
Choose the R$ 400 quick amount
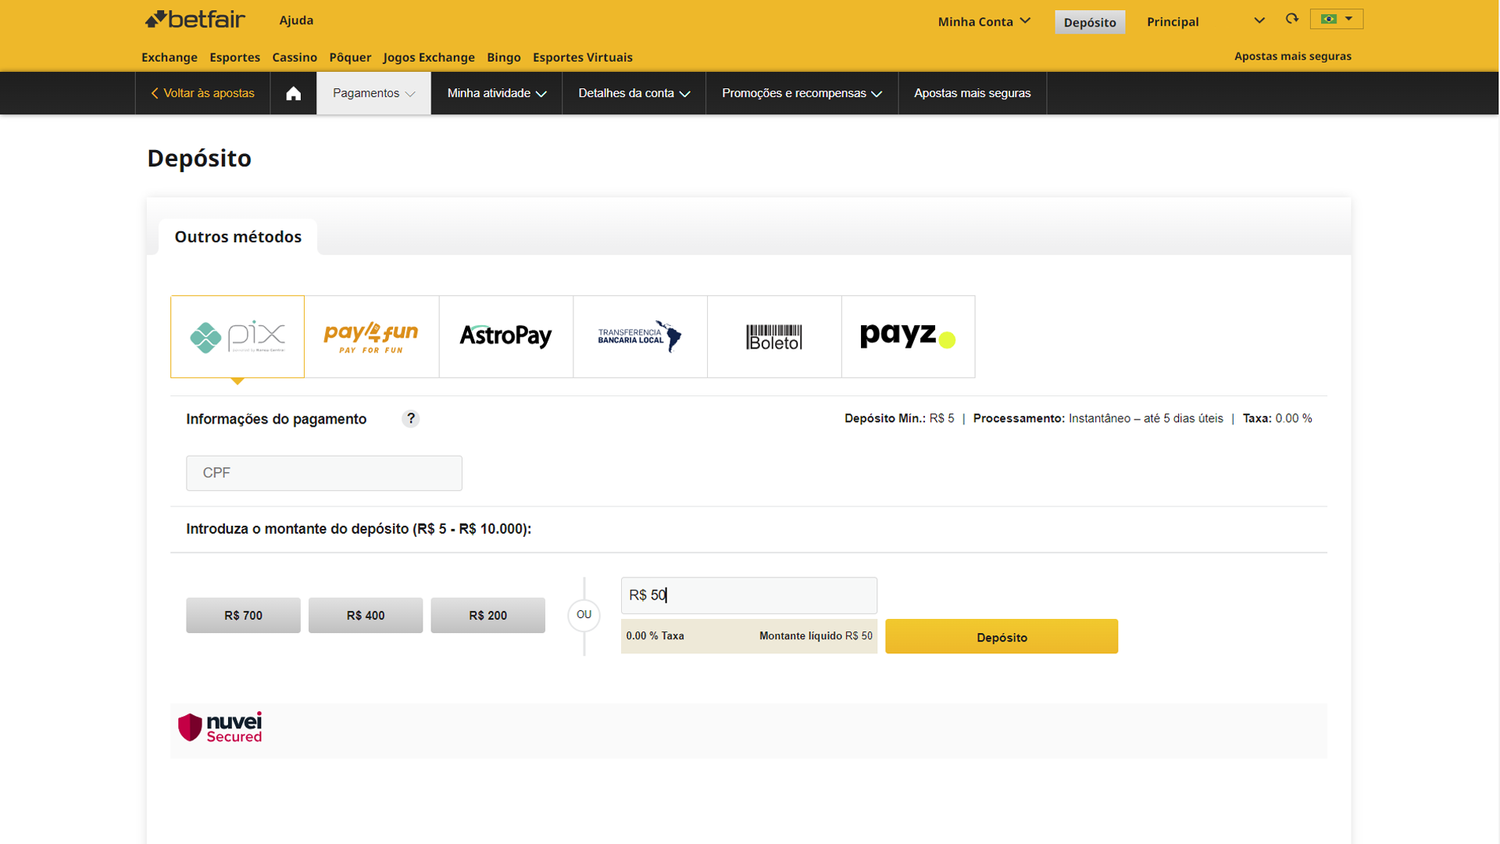[x=366, y=616]
